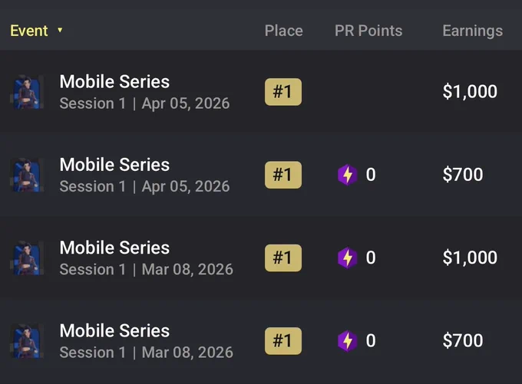This screenshot has height=384, width=522.
Task: Click #1 place badge for $700 Apr 05 event
Action: click(x=283, y=175)
